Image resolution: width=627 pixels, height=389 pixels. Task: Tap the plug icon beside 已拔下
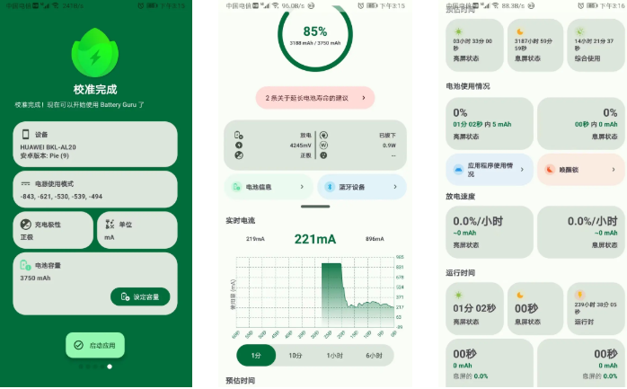tap(323, 135)
